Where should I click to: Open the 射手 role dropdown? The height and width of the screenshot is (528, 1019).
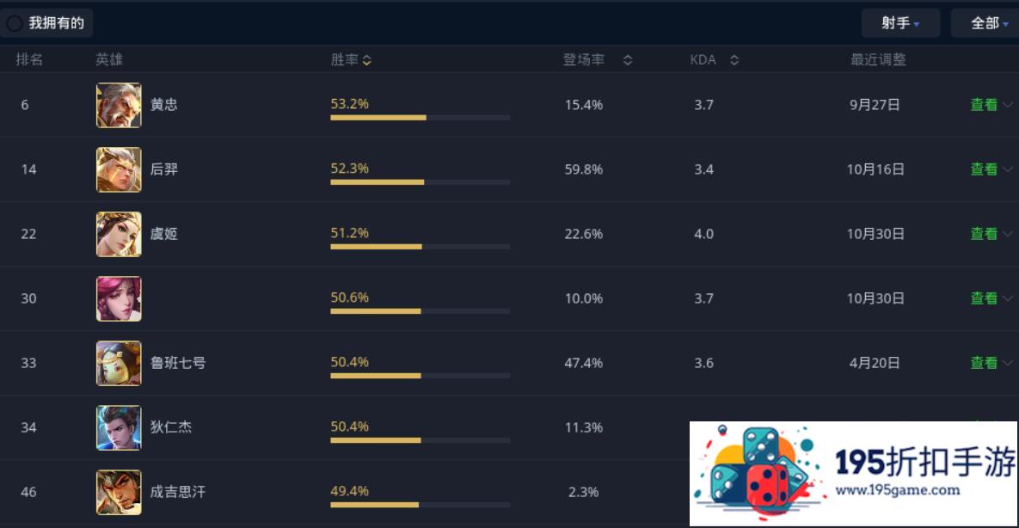click(x=900, y=23)
